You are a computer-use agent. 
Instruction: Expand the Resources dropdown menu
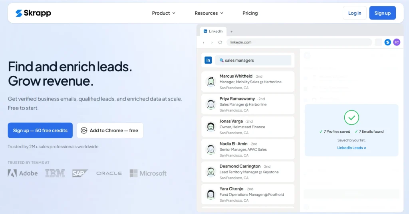(x=209, y=13)
